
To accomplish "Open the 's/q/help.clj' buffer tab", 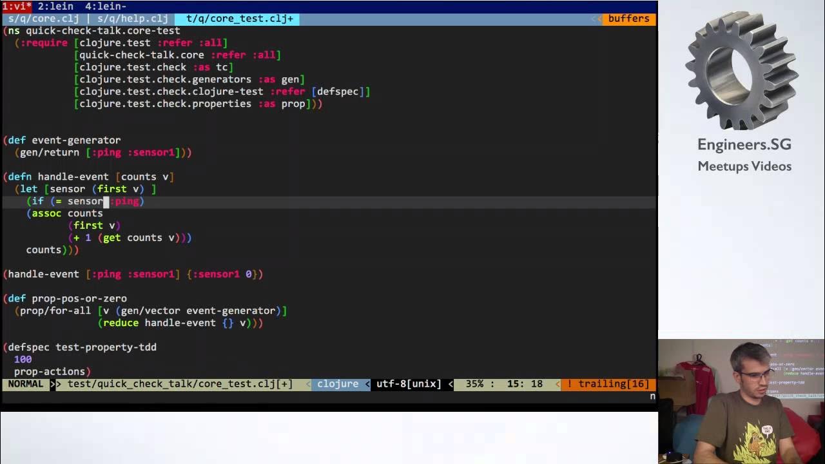I will point(133,19).
